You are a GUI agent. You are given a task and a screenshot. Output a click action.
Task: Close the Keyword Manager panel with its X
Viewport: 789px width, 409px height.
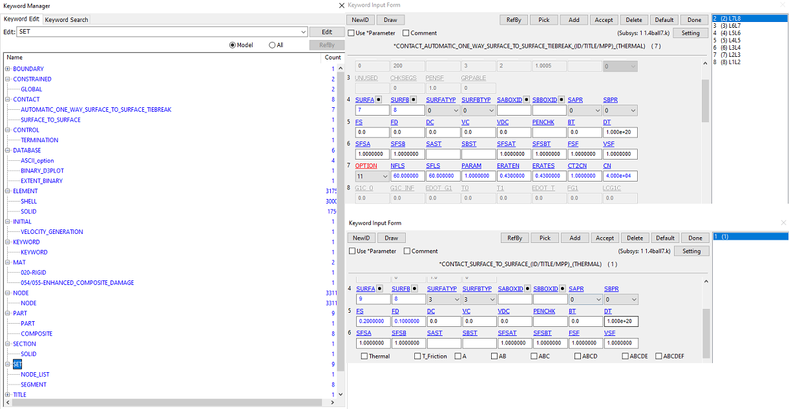click(x=341, y=5)
